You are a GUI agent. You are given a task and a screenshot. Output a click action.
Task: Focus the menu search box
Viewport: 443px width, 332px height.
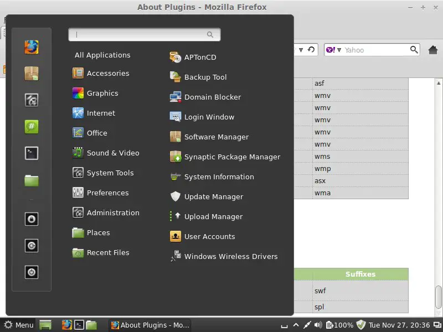[x=145, y=34]
